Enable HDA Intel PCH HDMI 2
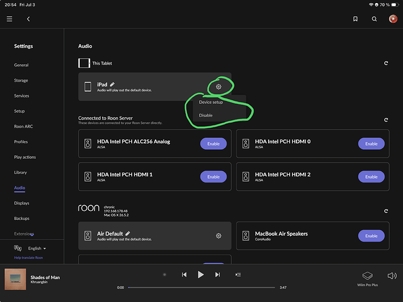Image resolution: width=403 pixels, height=302 pixels. tap(372, 177)
